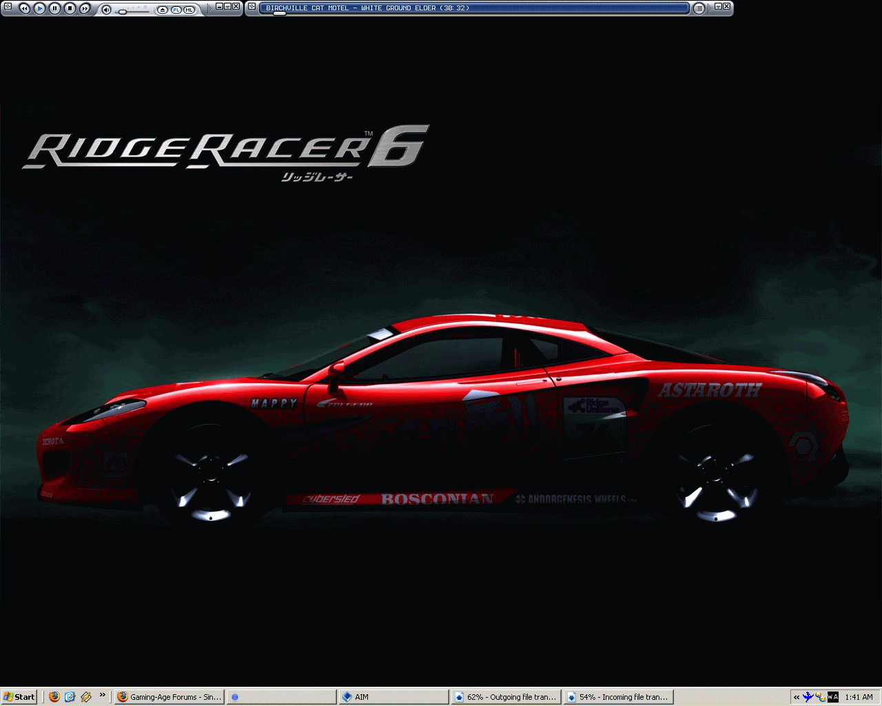Open the 62% Outgoing file transfer window
The height and width of the screenshot is (706, 882).
(506, 696)
